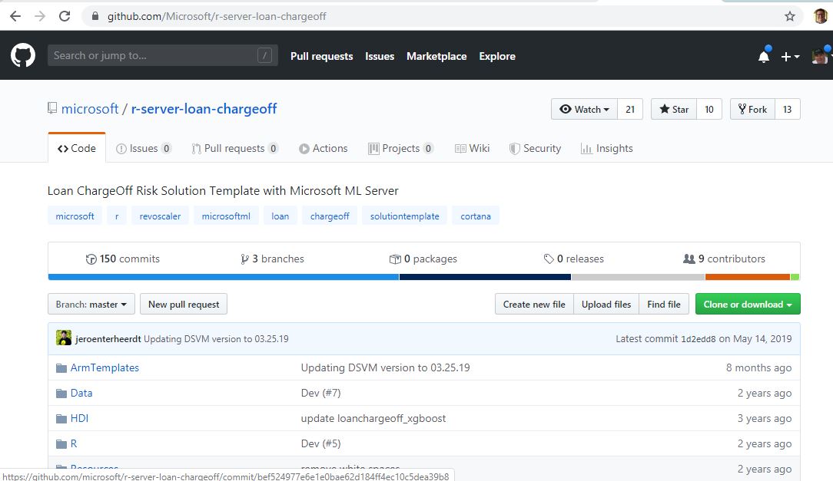Switch to the Actions tab
Image resolution: width=833 pixels, height=481 pixels.
coord(323,149)
